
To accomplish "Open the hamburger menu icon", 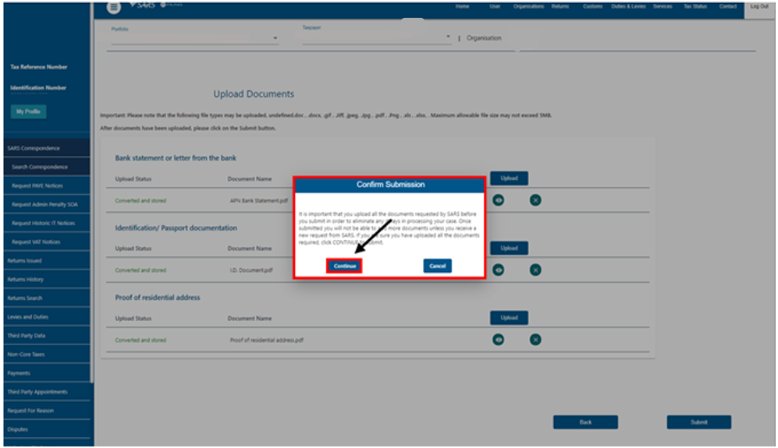I will pos(115,7).
